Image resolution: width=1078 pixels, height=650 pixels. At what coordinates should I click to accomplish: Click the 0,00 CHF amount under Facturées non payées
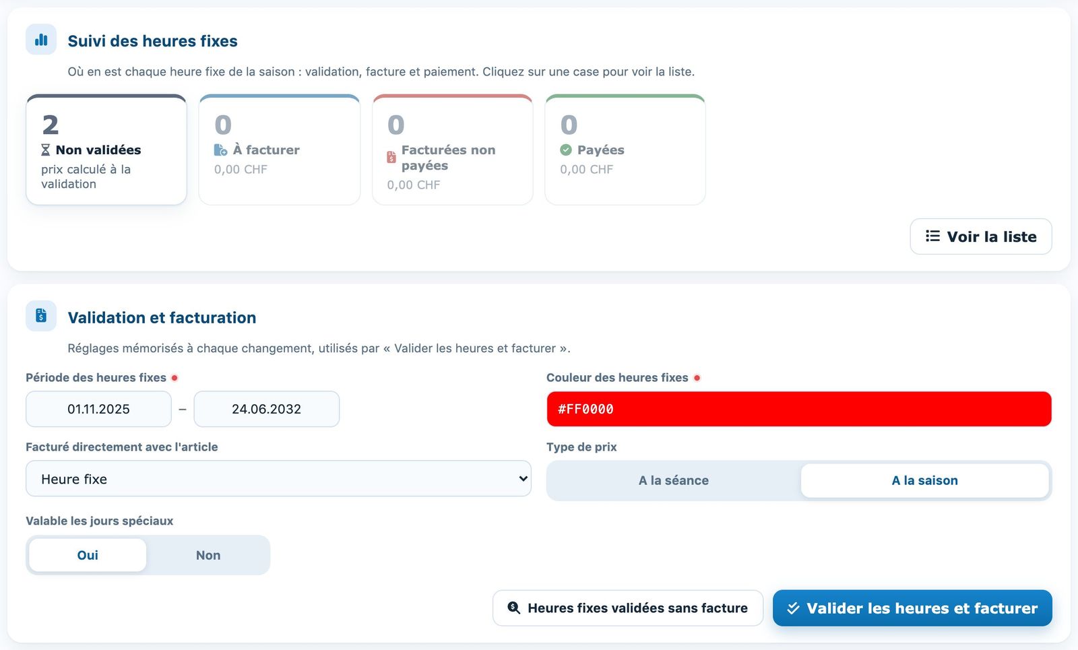click(414, 185)
